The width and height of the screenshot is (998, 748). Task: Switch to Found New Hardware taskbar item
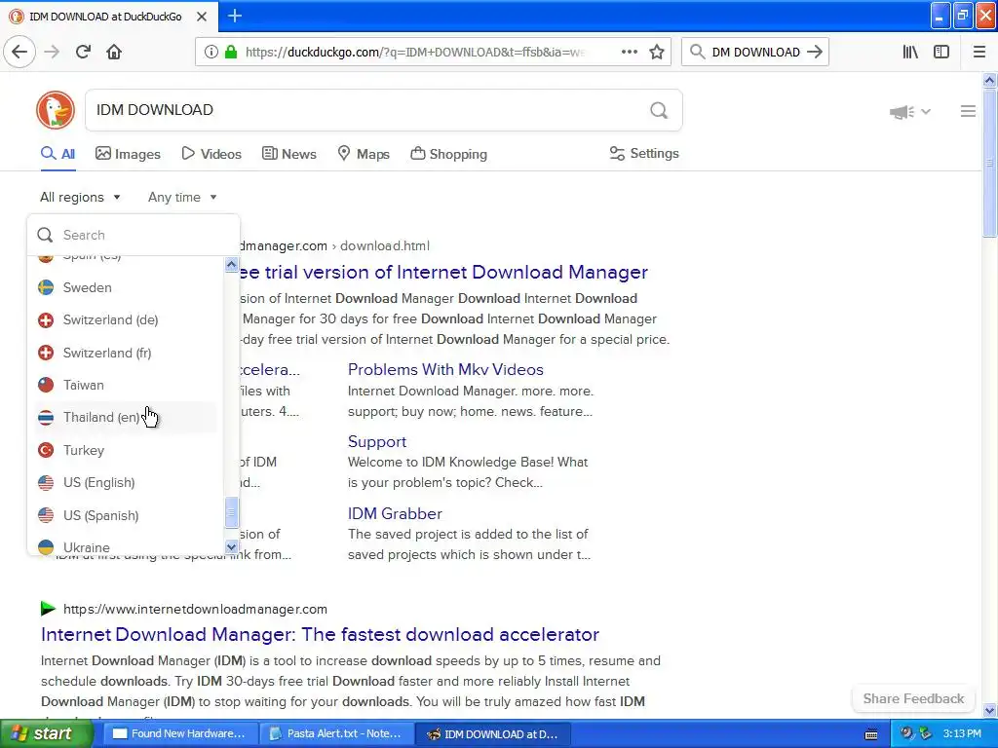180,734
